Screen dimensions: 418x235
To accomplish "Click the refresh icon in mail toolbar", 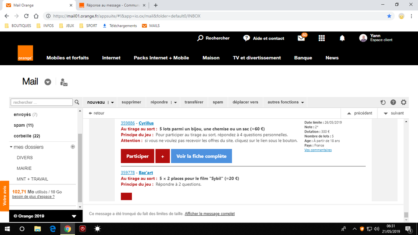I will point(383,102).
